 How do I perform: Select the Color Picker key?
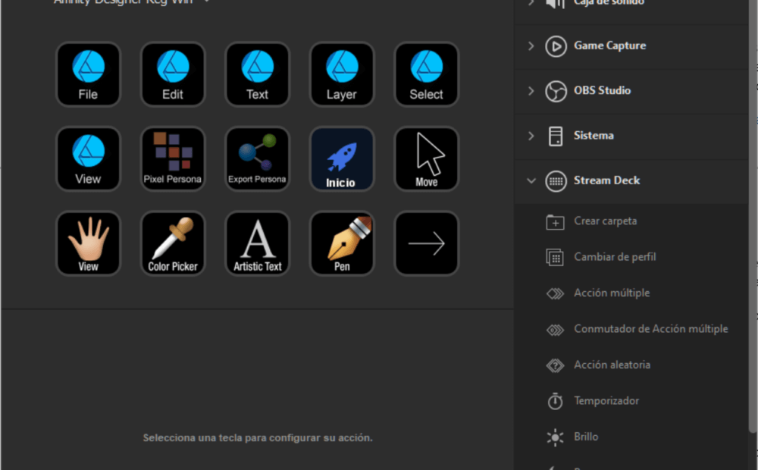click(173, 243)
